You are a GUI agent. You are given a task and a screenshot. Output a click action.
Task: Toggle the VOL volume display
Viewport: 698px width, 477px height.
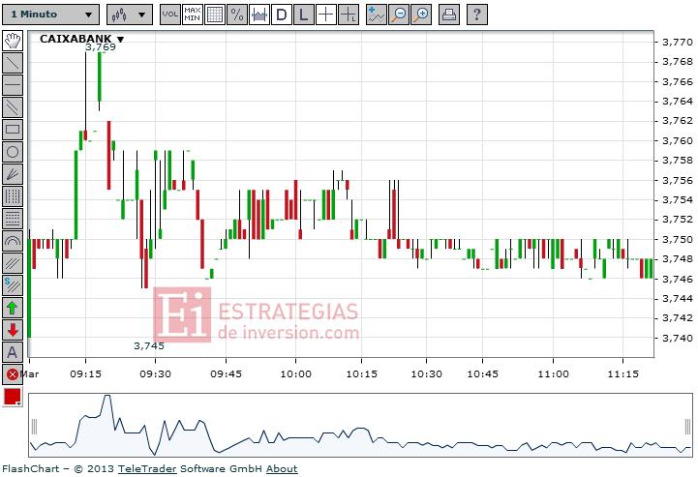170,15
